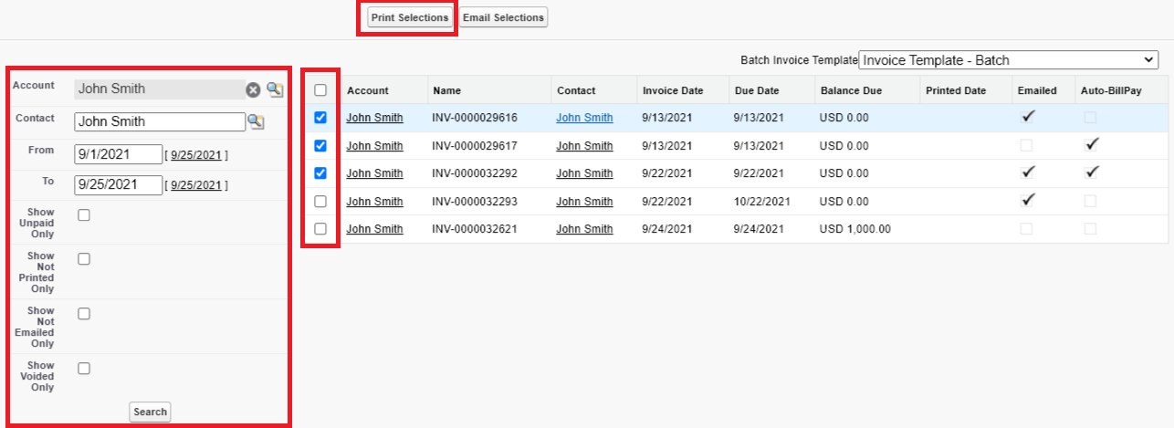Toggle the select-all invoices header checkbox

coord(320,90)
